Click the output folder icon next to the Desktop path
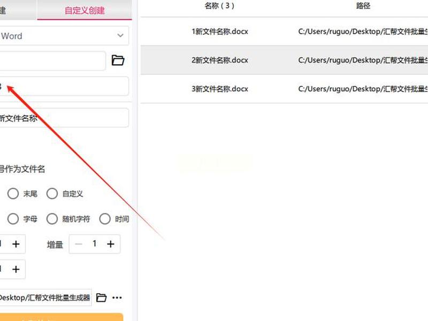 [101, 297]
